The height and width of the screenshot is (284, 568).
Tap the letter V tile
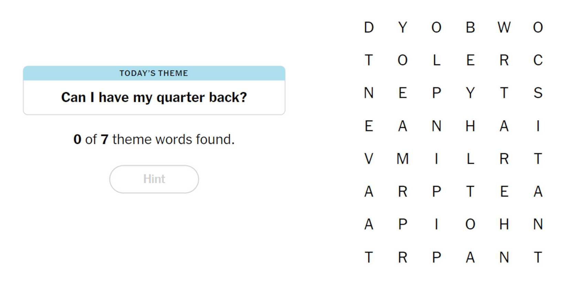coord(369,159)
